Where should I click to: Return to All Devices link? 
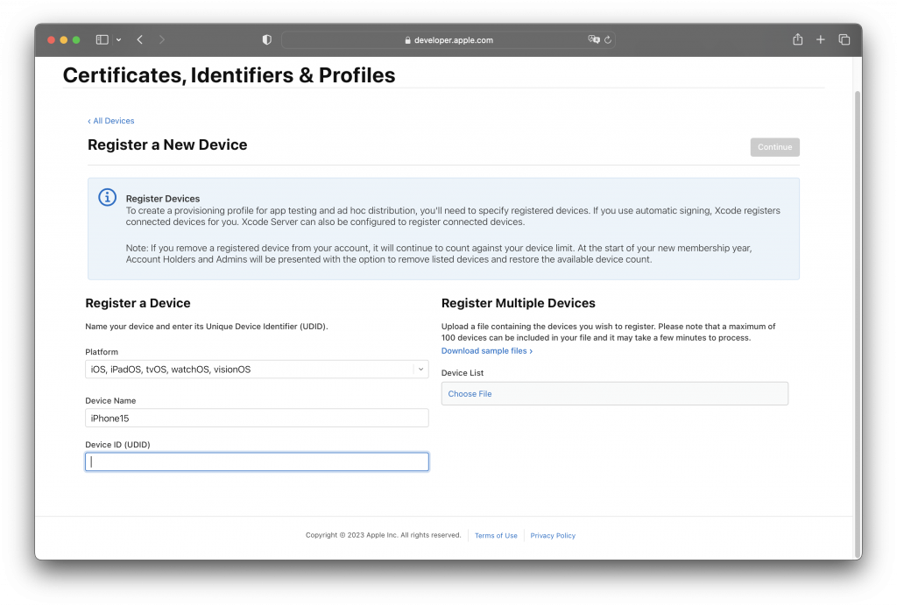pyautogui.click(x=111, y=121)
